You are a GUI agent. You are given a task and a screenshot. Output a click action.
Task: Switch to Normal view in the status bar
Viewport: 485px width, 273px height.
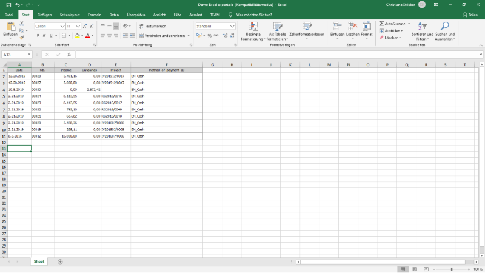(x=403, y=269)
